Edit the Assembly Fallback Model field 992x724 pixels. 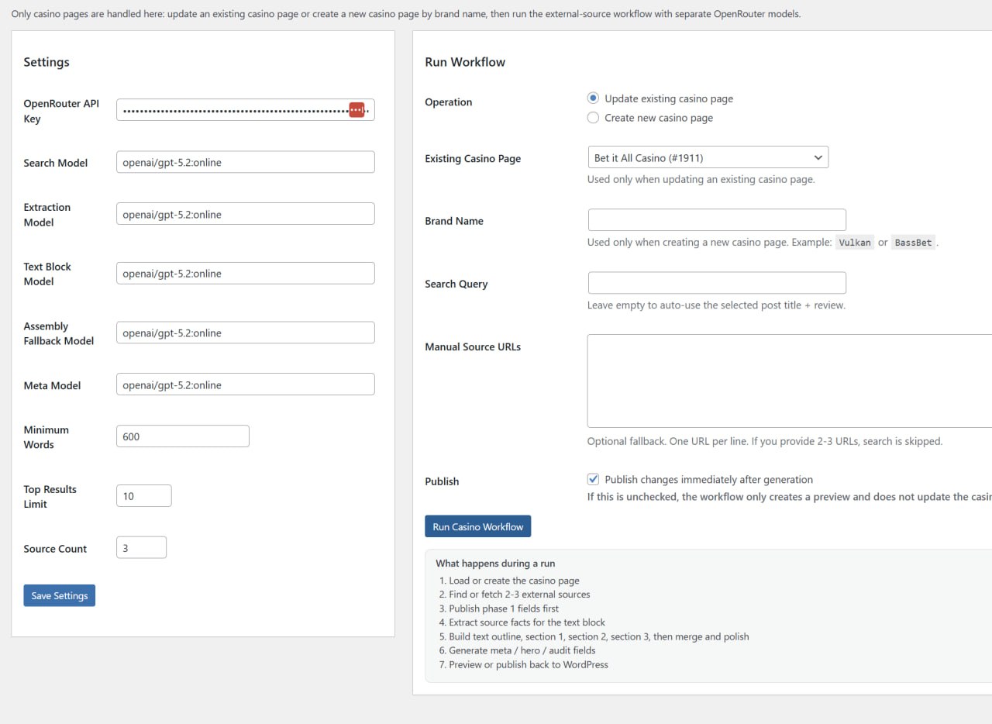pyautogui.click(x=245, y=333)
